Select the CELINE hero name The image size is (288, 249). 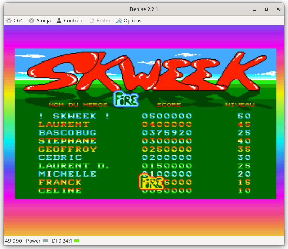point(60,190)
